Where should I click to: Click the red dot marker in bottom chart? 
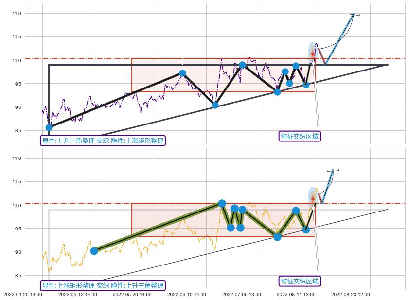(x=313, y=199)
